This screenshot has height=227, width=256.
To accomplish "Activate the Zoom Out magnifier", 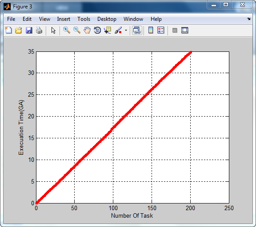I will (77, 30).
